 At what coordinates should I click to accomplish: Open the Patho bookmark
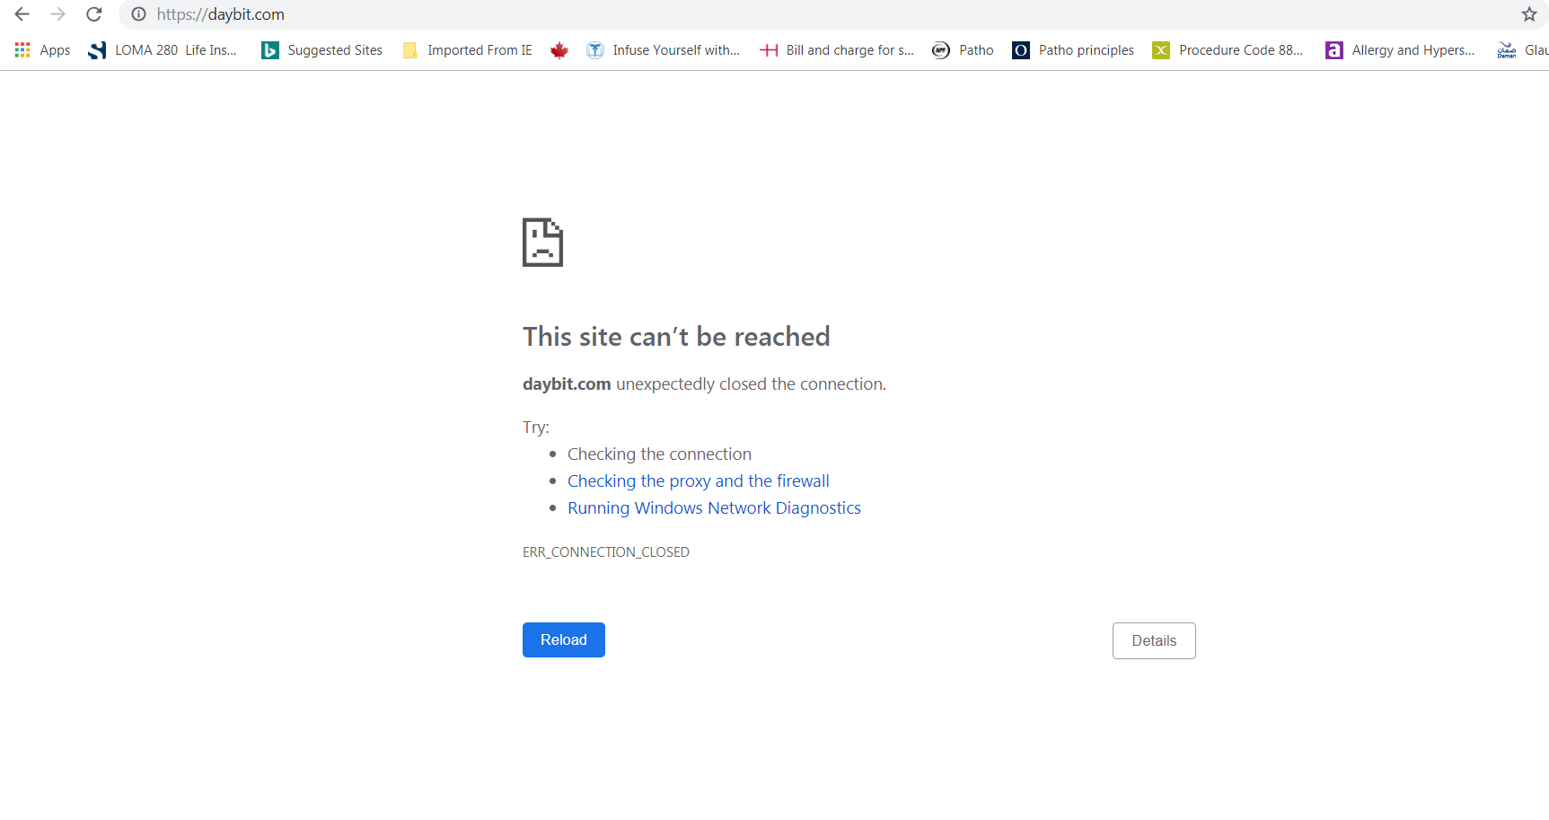tap(963, 50)
